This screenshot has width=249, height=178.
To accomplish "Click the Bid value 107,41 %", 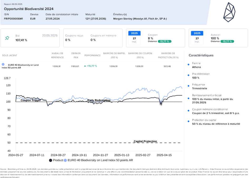I will click(21, 40).
